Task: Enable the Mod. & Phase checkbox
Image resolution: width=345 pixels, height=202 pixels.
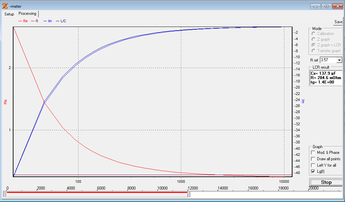Action: [x=313, y=153]
